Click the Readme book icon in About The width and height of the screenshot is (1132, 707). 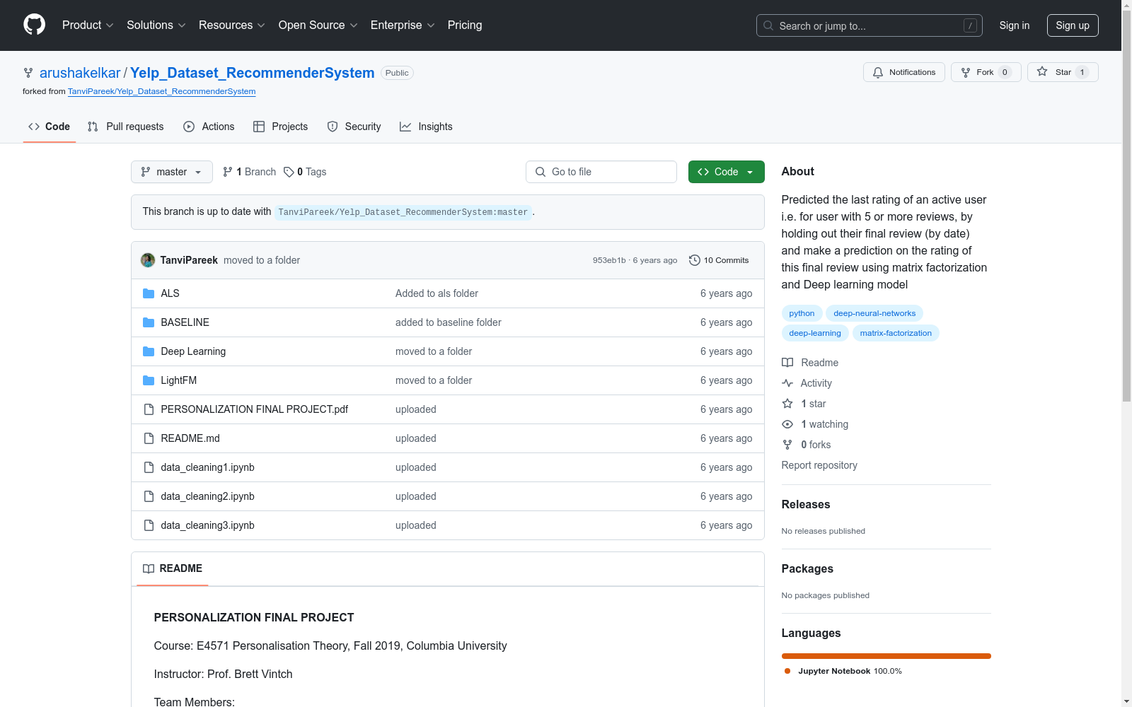787,363
